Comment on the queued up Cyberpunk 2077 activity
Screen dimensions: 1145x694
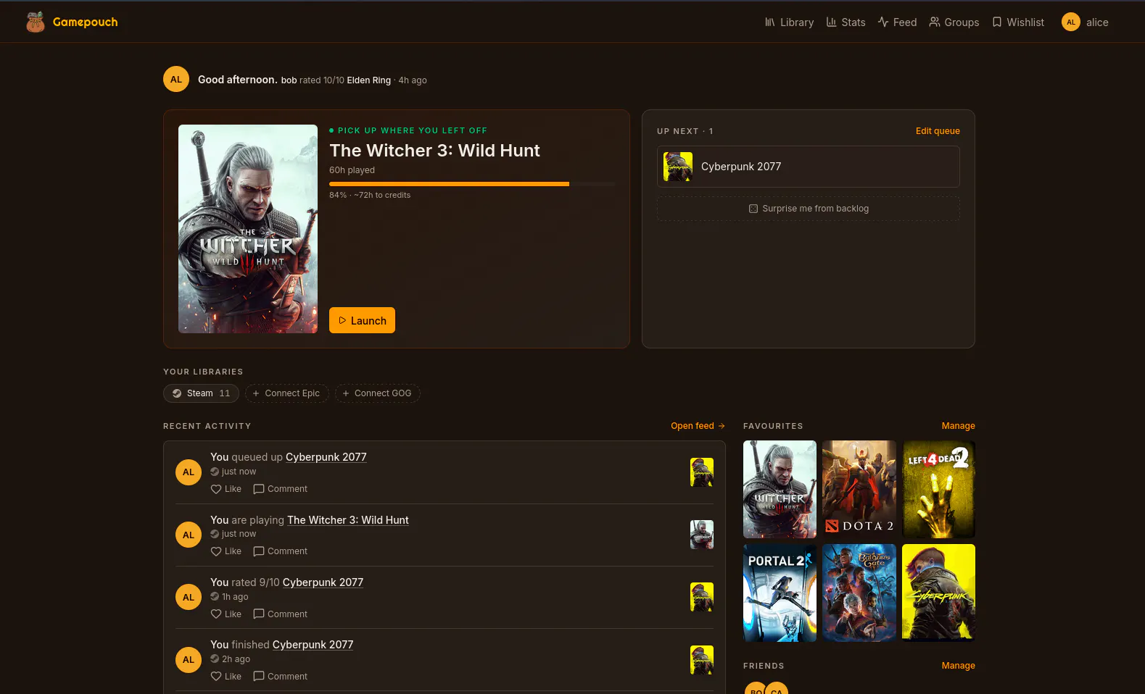point(281,489)
